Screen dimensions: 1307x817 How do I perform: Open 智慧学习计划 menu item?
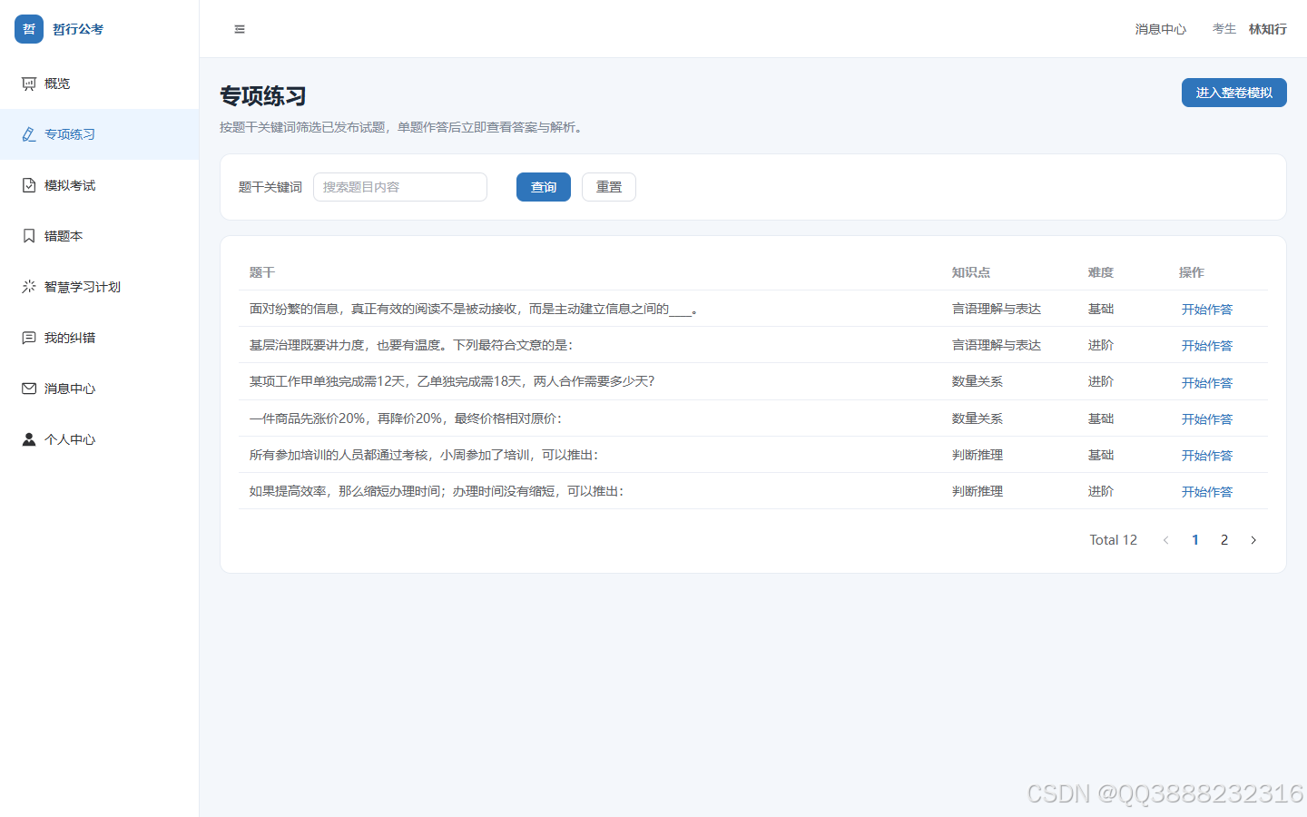pyautogui.click(x=100, y=287)
